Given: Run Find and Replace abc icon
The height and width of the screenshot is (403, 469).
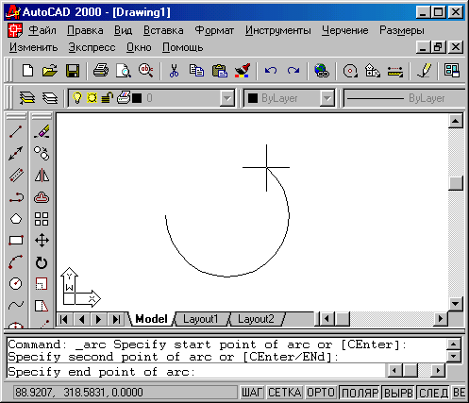Looking at the screenshot, I should tap(146, 71).
